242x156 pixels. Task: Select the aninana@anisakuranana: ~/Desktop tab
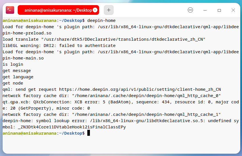pos(58,10)
